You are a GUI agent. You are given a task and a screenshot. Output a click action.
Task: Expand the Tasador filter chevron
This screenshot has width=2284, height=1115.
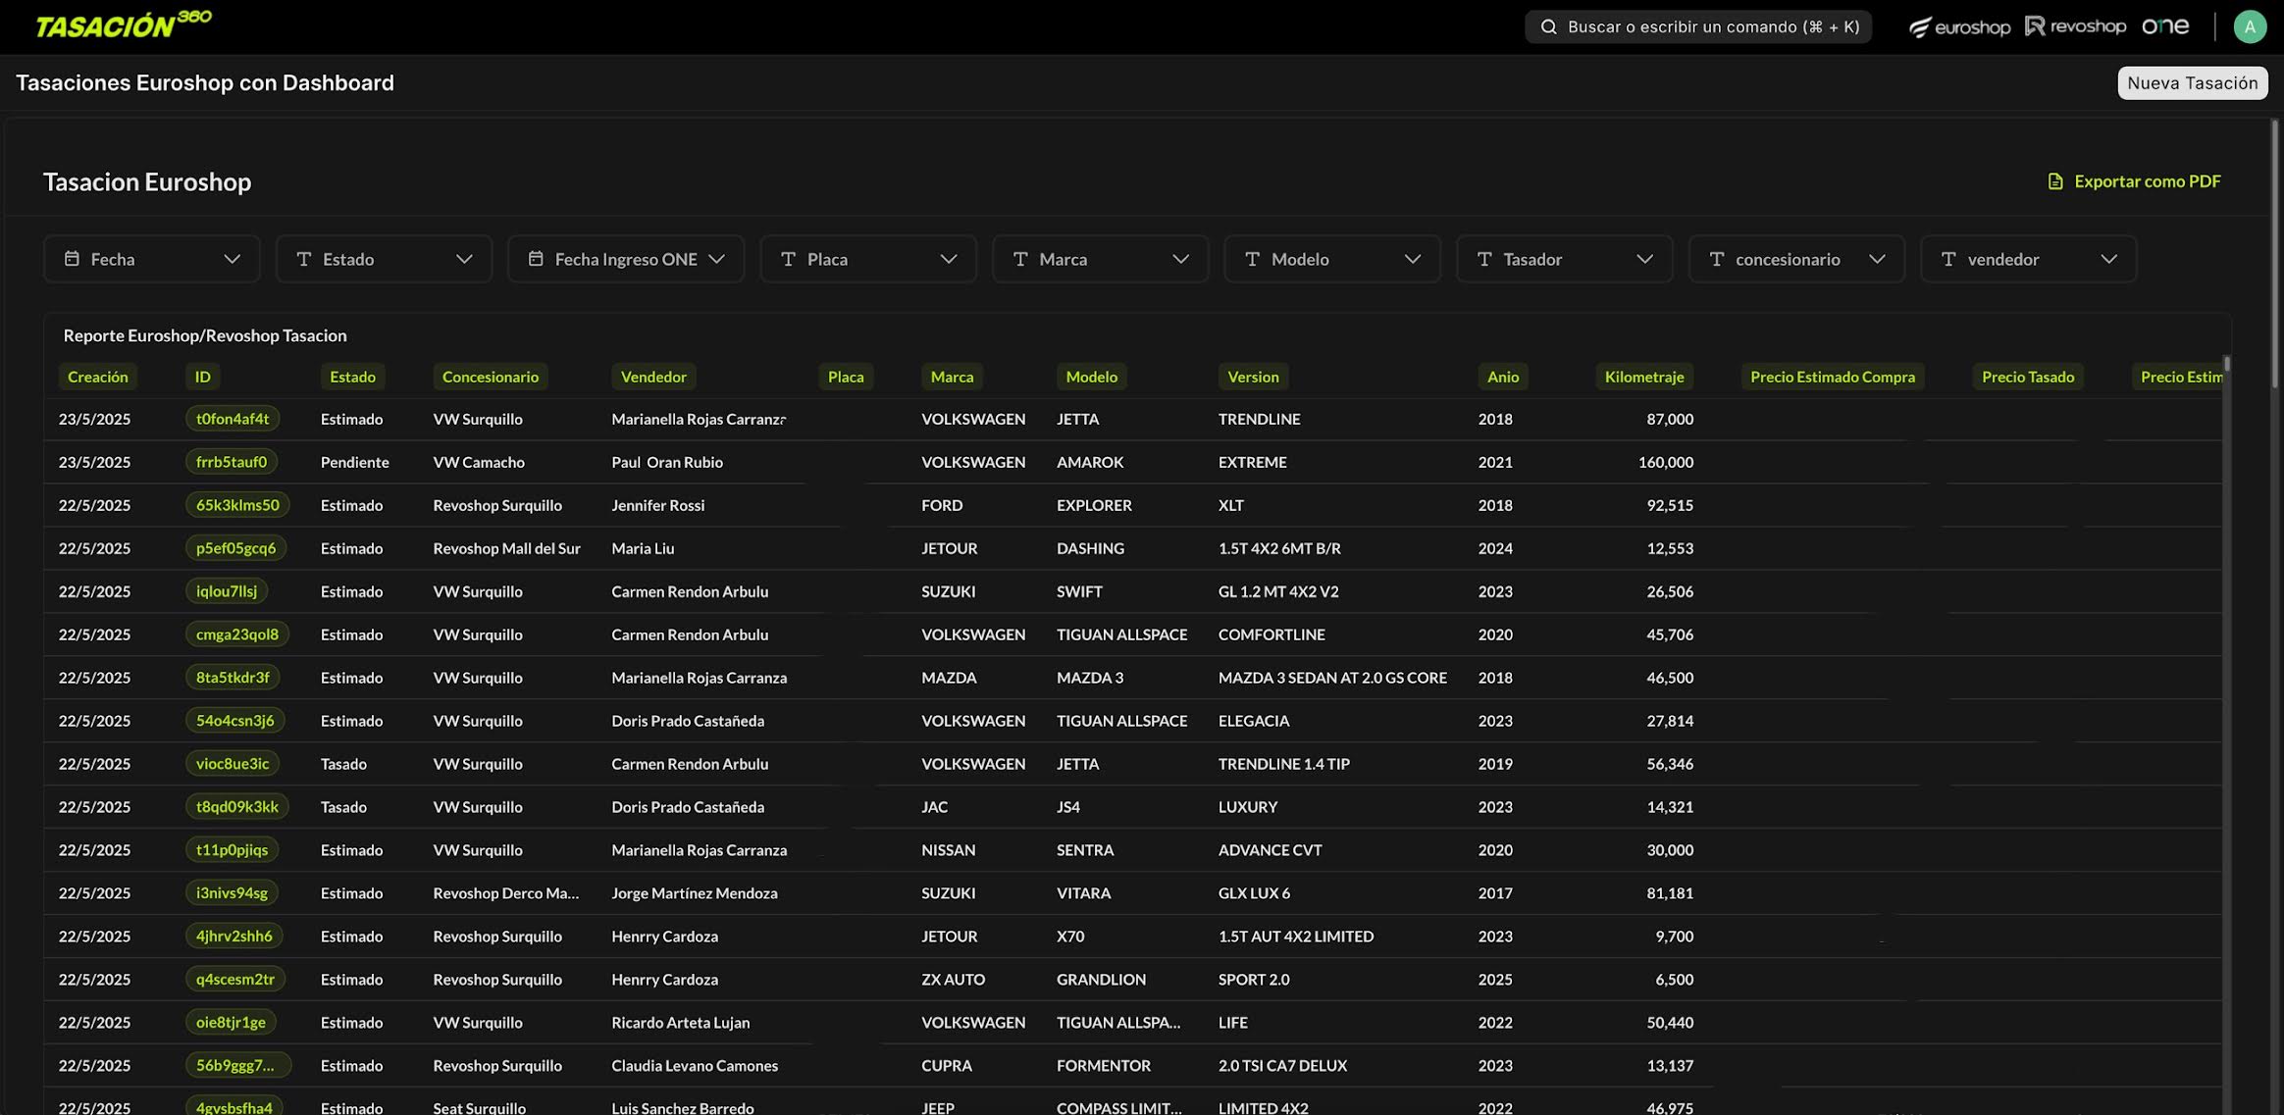(1644, 259)
